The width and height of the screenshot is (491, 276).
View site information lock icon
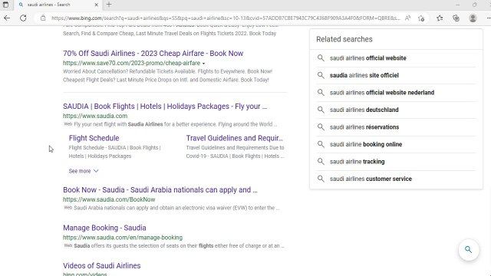[43, 18]
